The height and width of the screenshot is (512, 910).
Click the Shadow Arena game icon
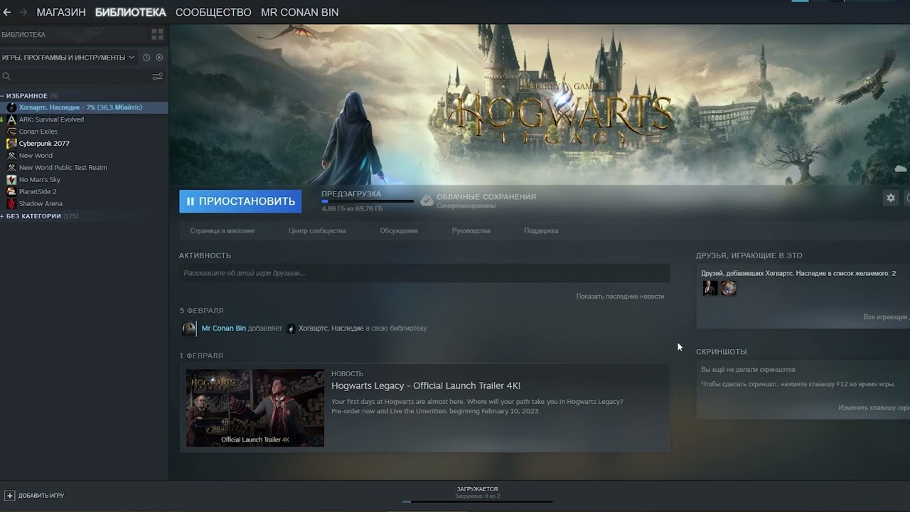(11, 204)
